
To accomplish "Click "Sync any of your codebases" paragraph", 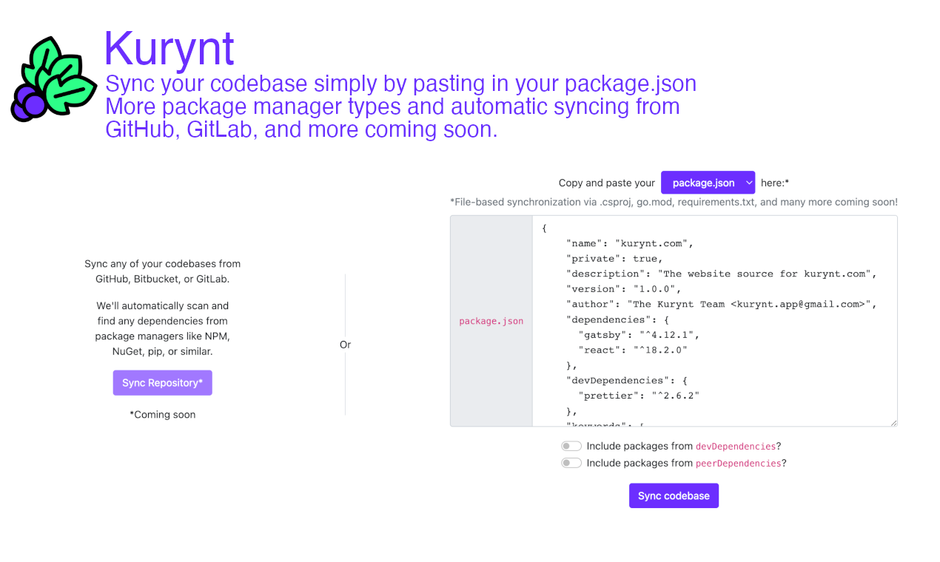I will tap(163, 271).
